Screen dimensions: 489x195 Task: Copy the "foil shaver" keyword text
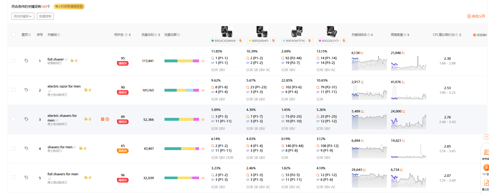[x=66, y=59]
